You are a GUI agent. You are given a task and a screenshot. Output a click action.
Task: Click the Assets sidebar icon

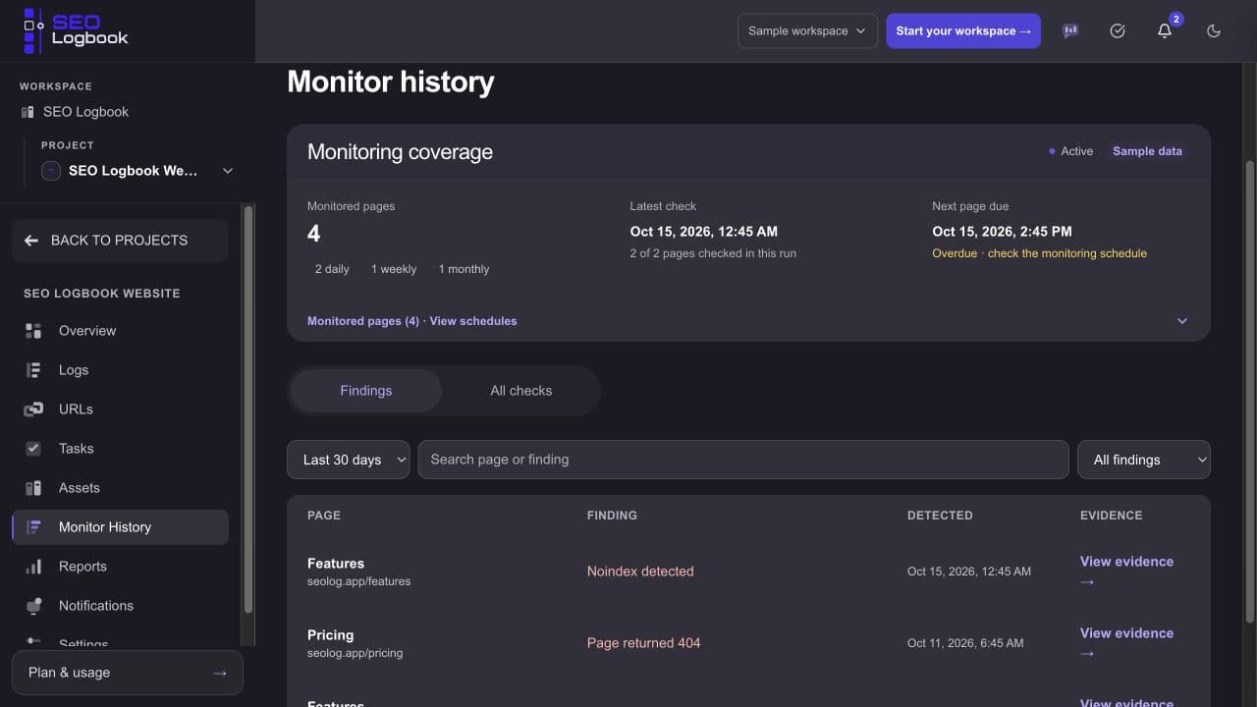33,488
